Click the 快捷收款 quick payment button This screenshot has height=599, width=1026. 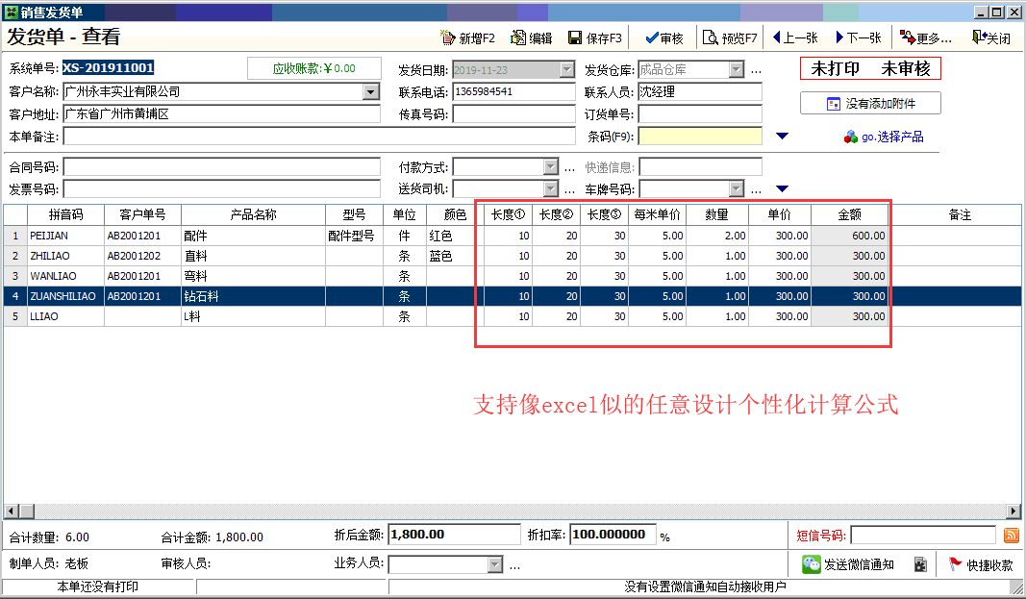pyautogui.click(x=981, y=564)
